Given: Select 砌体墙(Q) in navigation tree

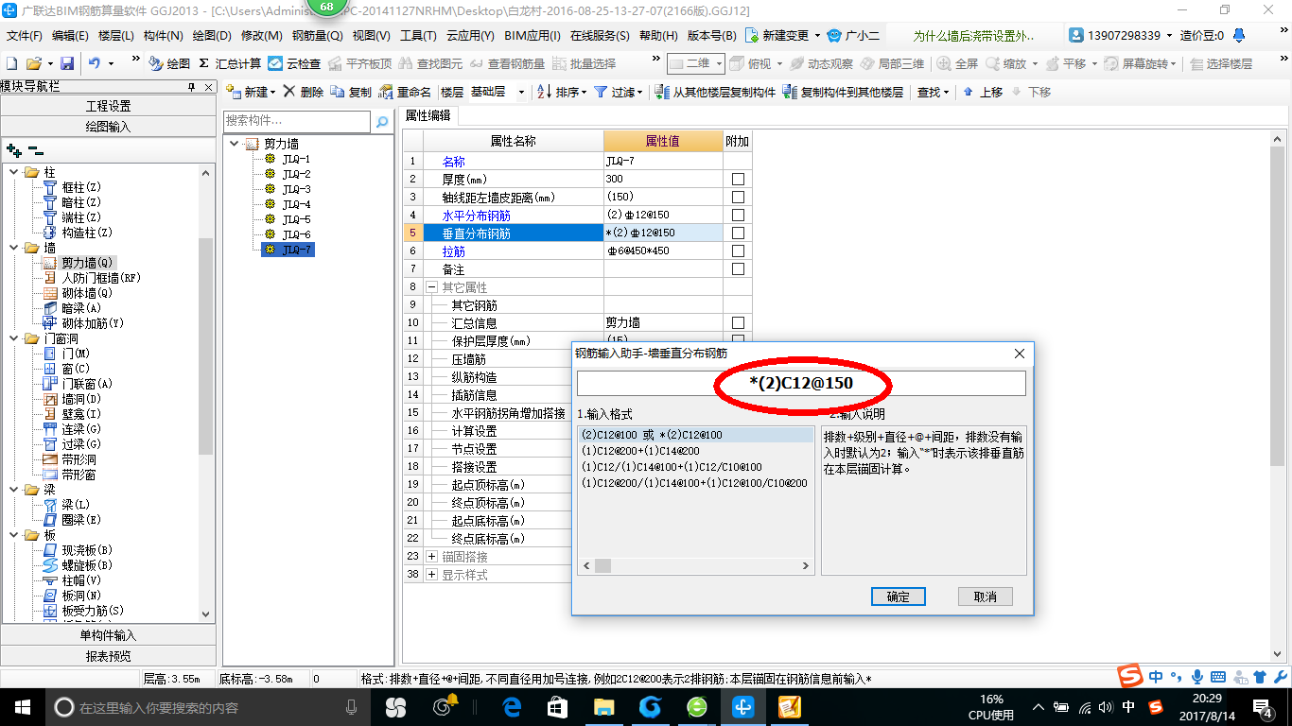Looking at the screenshot, I should pos(87,293).
